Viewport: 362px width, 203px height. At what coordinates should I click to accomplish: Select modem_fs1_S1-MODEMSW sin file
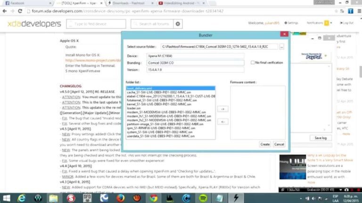click(x=171, y=116)
